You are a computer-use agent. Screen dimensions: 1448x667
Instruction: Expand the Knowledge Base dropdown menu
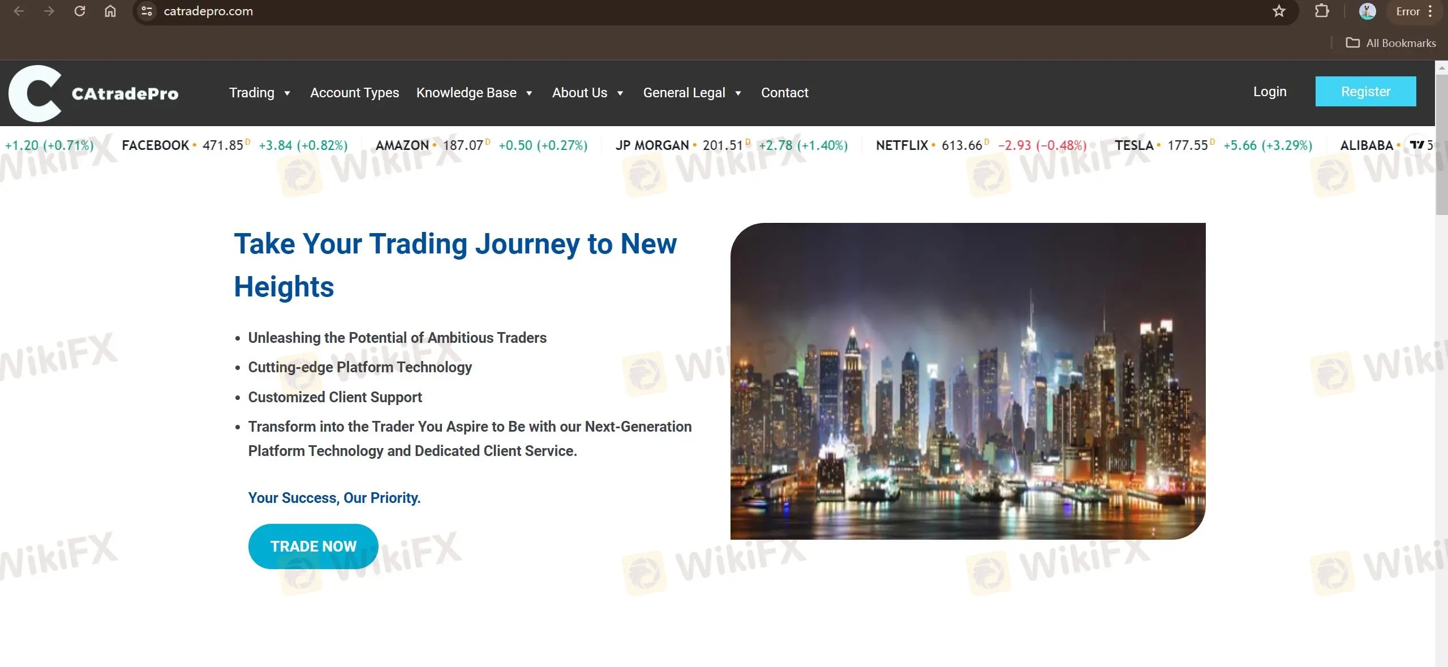[x=475, y=92]
